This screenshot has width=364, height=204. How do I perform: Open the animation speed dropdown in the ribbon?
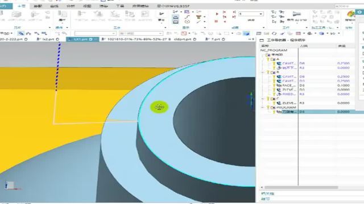[251, 14]
